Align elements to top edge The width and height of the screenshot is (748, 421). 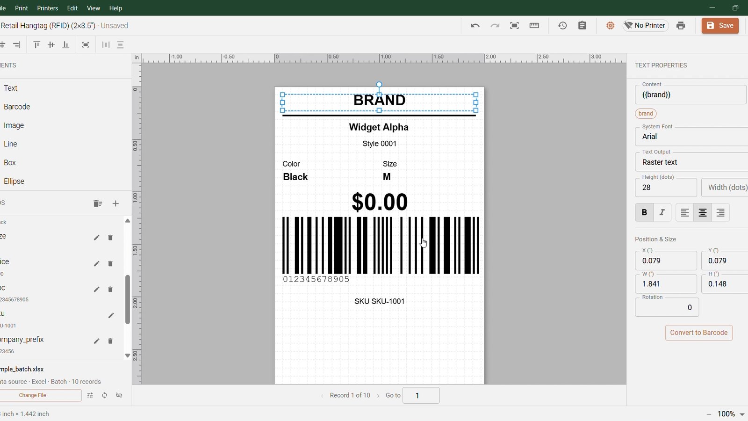pos(36,45)
